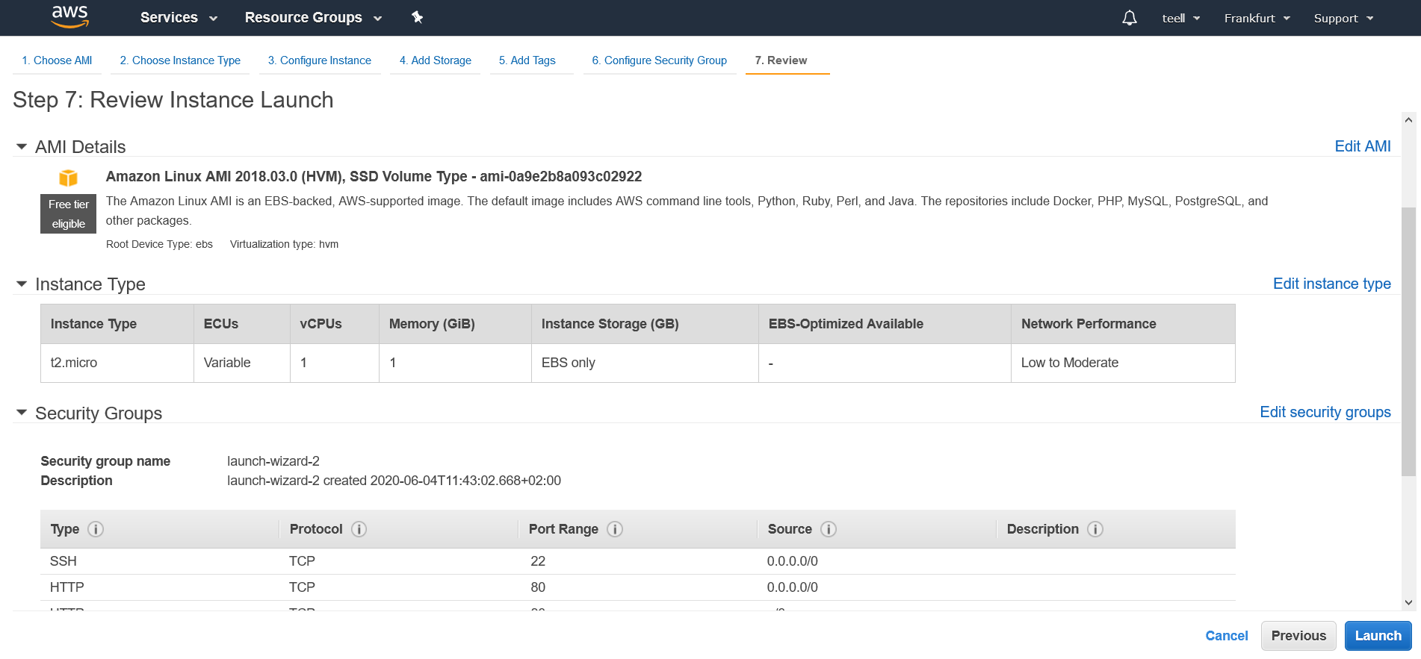Show info for the Port Range column
The height and width of the screenshot is (659, 1421).
coord(615,529)
